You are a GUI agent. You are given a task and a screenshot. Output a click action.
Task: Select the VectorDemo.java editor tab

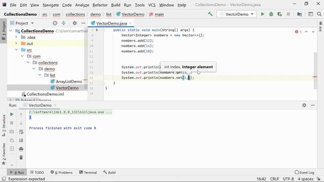[111, 23]
